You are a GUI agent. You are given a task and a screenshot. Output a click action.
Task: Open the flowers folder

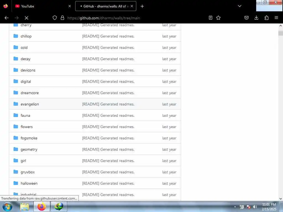point(27,127)
